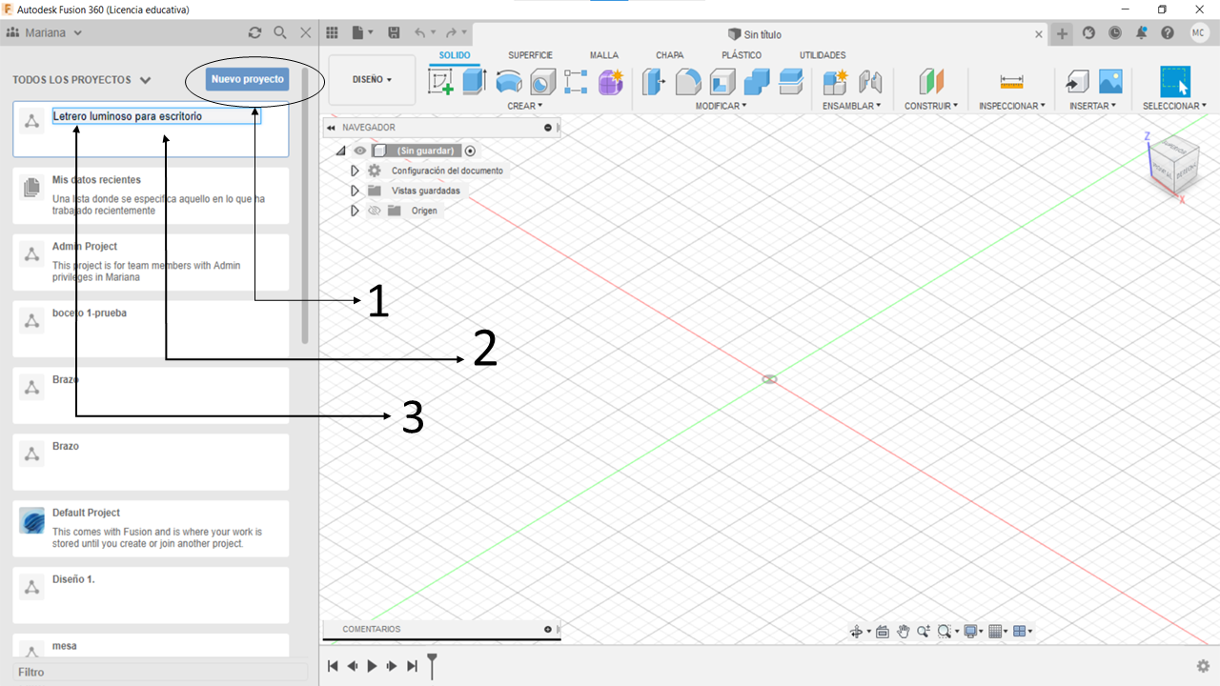Switch to the PLÁSTICO tab

742,55
